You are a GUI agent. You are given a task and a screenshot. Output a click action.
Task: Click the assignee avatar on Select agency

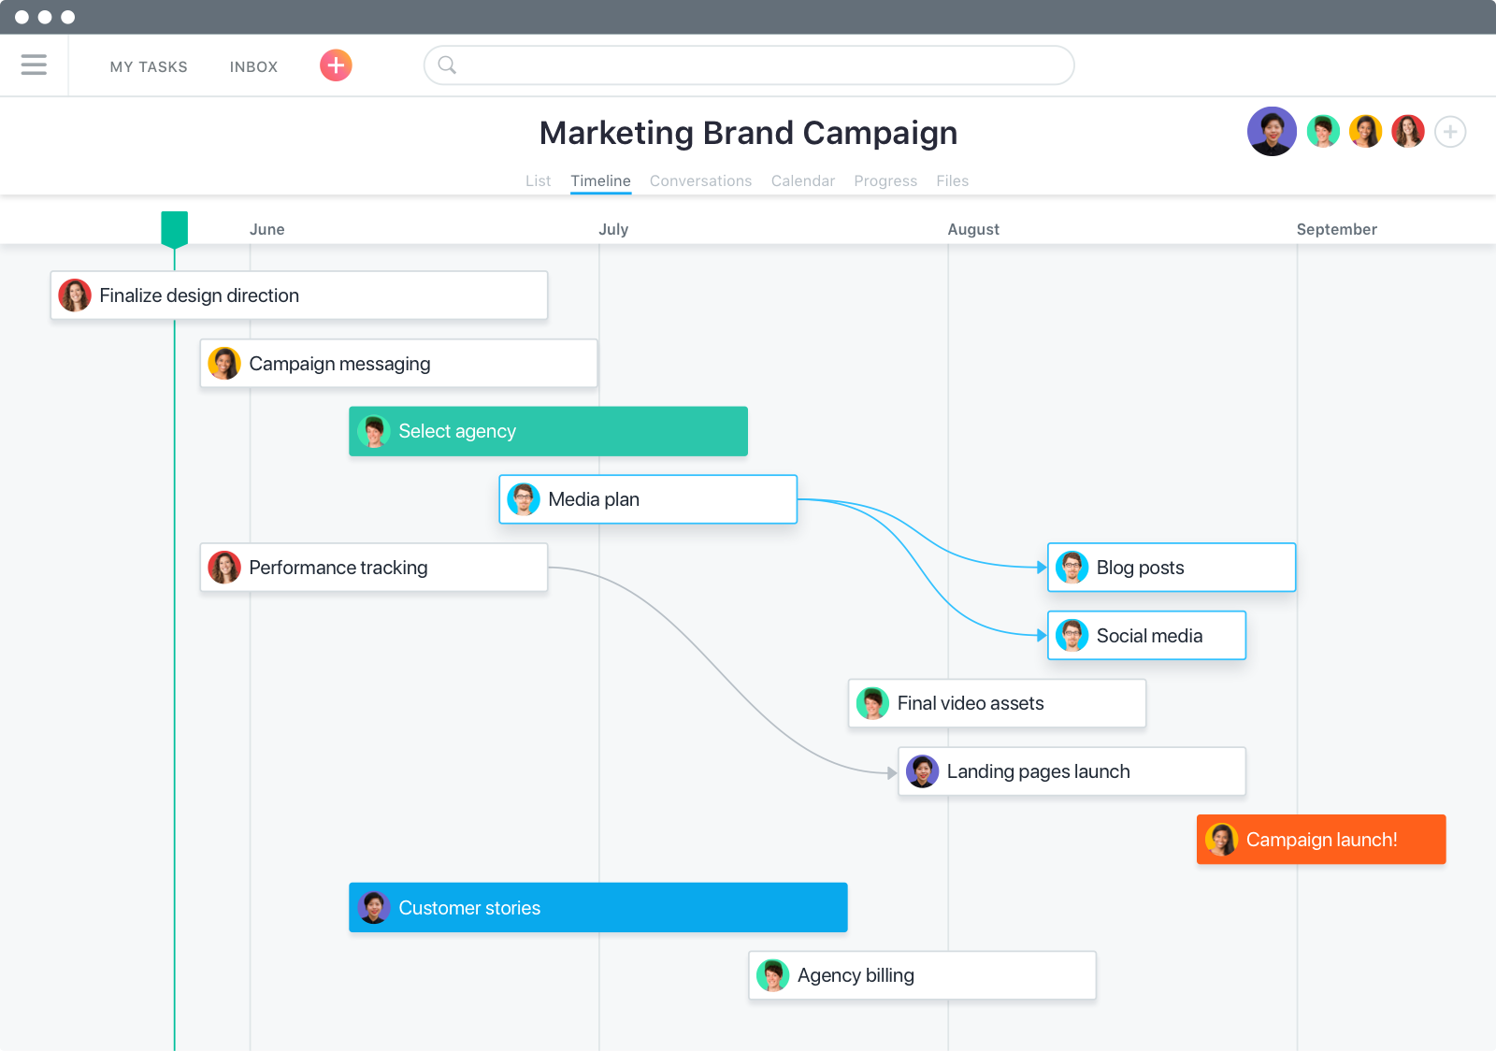[374, 431]
